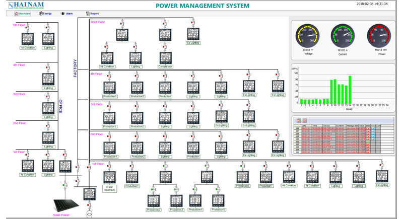Open the Overview tab
This screenshot has width=403, height=219.
pyautogui.click(x=22, y=14)
